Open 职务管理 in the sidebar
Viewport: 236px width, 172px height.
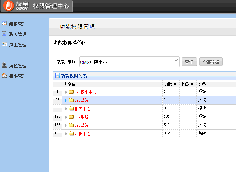point(18,34)
